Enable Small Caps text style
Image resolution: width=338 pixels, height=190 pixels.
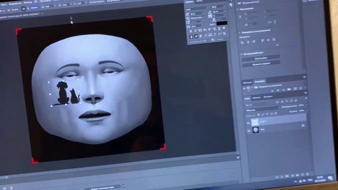[x=205, y=30]
